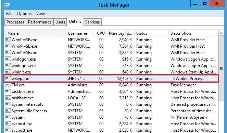Screen dimensions: 227x133
Task: Sort by the Description column header
Action: click(193, 33)
